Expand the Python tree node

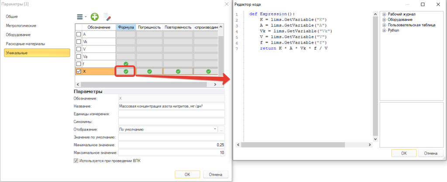pyautogui.click(x=384, y=30)
